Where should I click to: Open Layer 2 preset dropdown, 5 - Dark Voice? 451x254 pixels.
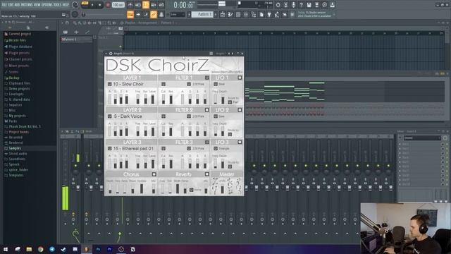point(110,116)
